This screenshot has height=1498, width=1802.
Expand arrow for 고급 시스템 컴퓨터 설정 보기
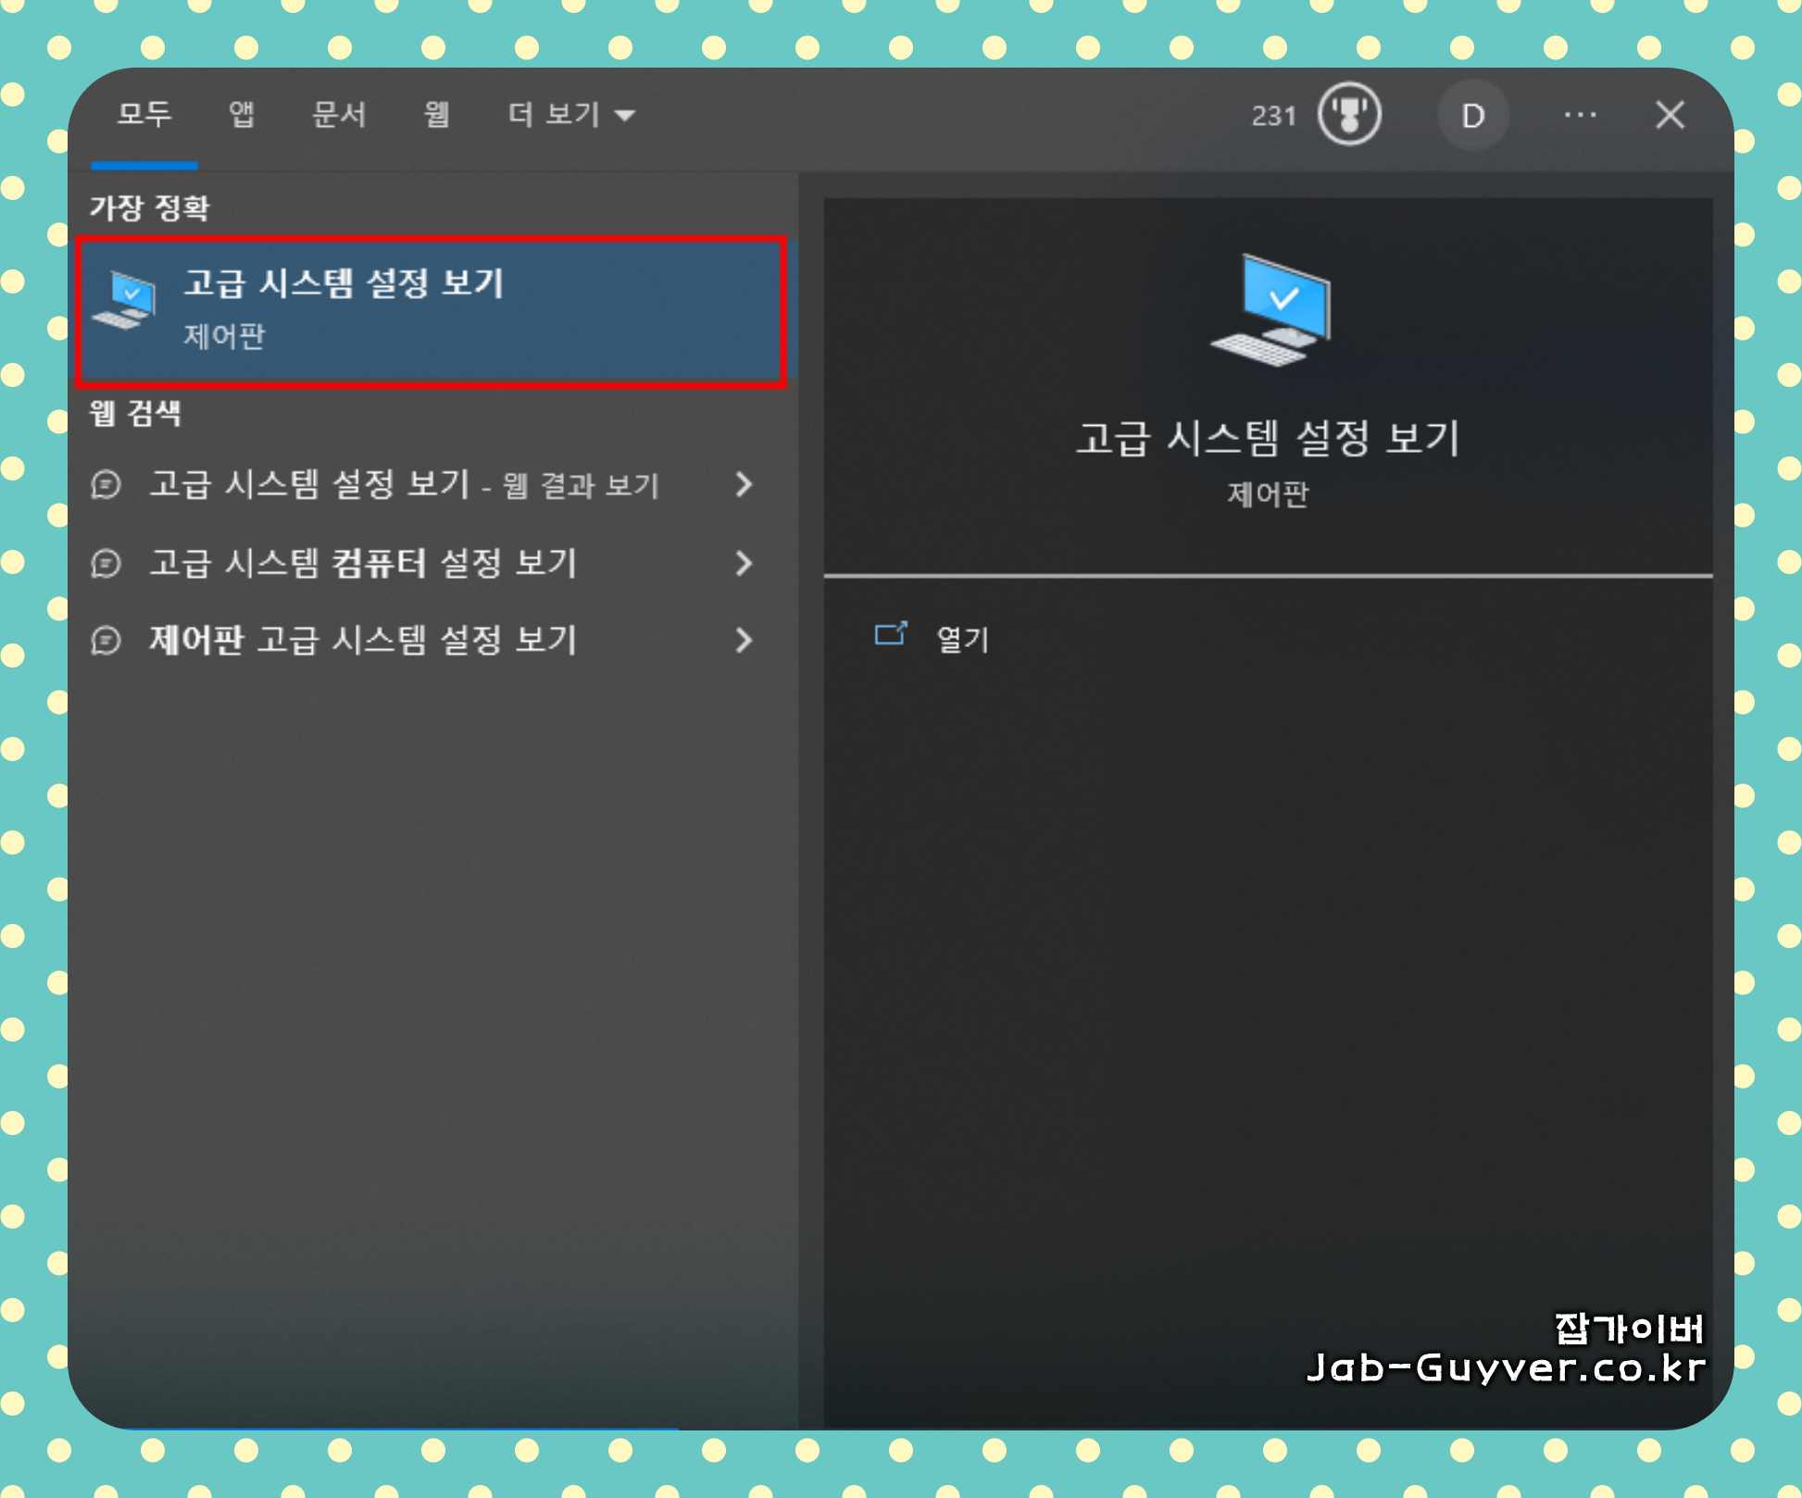[744, 563]
